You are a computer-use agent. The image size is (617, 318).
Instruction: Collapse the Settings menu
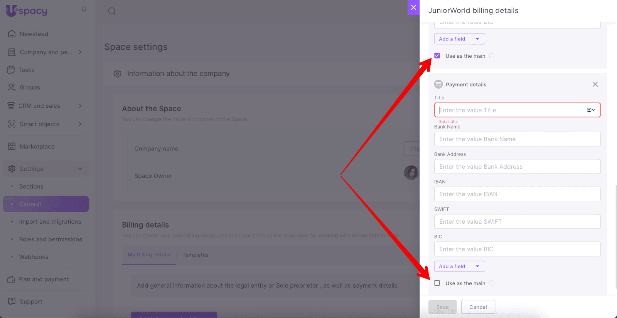[80, 169]
